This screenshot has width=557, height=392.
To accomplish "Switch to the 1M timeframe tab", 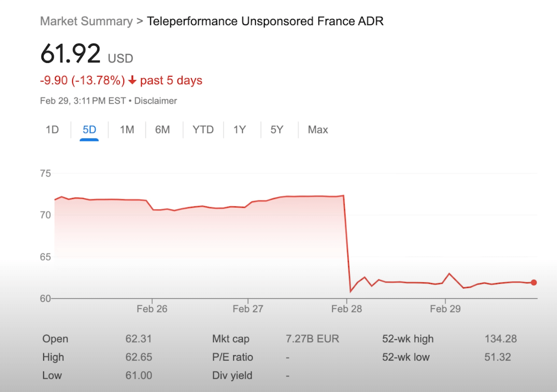I will pos(127,129).
